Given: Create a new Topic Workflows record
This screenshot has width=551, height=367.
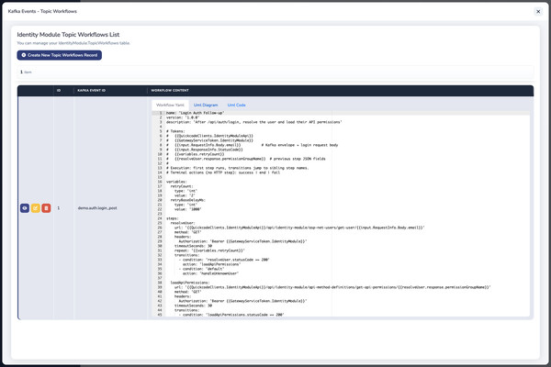Looking at the screenshot, I should [60, 55].
